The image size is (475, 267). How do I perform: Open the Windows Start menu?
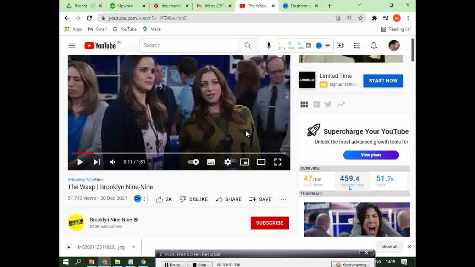(66, 262)
